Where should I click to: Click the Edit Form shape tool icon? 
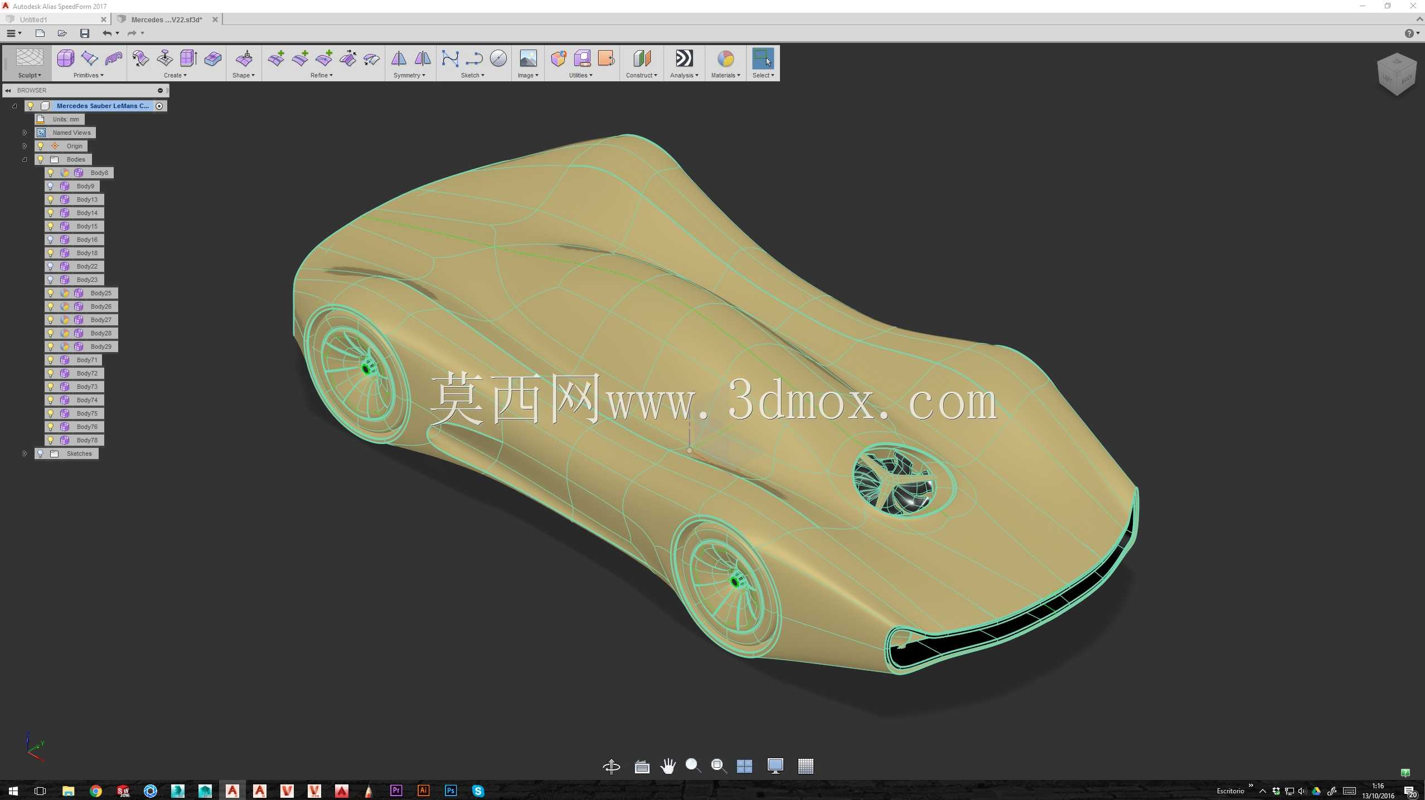(x=244, y=58)
